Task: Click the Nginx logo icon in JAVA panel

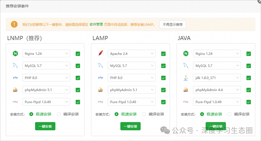Action: click(186, 53)
